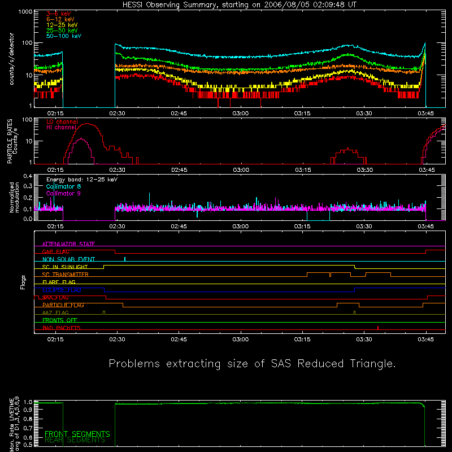Viewport: 452px width, 452px height.
Task: Click the SC TRANSMITTER flag label
Action: coord(66,275)
